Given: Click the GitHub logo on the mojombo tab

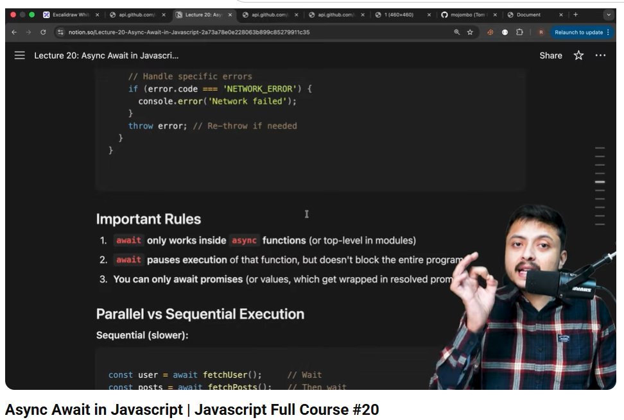Looking at the screenshot, I should pos(444,14).
